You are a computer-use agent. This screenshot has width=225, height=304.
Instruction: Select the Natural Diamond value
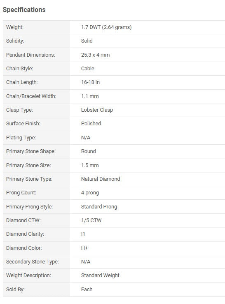point(101,179)
